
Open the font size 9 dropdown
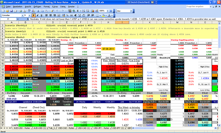29,15
